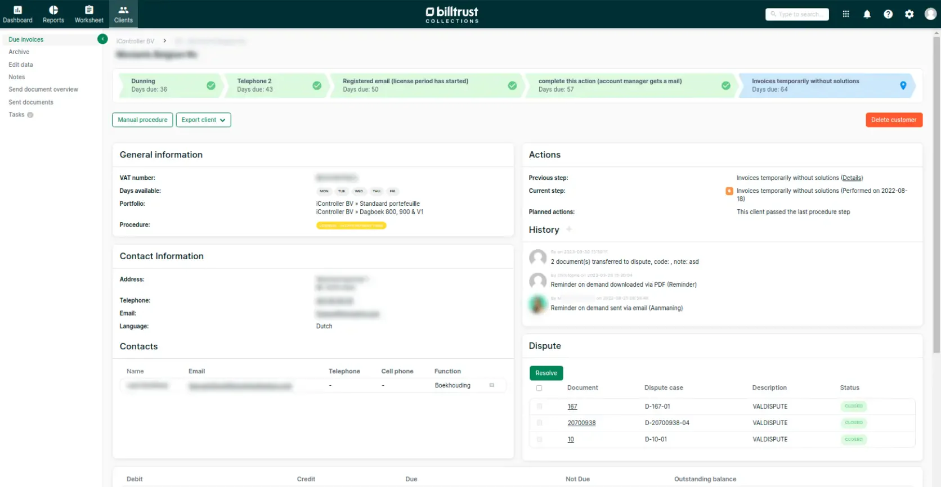The height and width of the screenshot is (487, 941).
Task: Open Notes in the sidebar
Action: point(16,77)
